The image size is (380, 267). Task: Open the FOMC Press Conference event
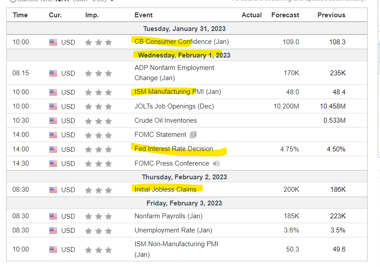point(172,163)
